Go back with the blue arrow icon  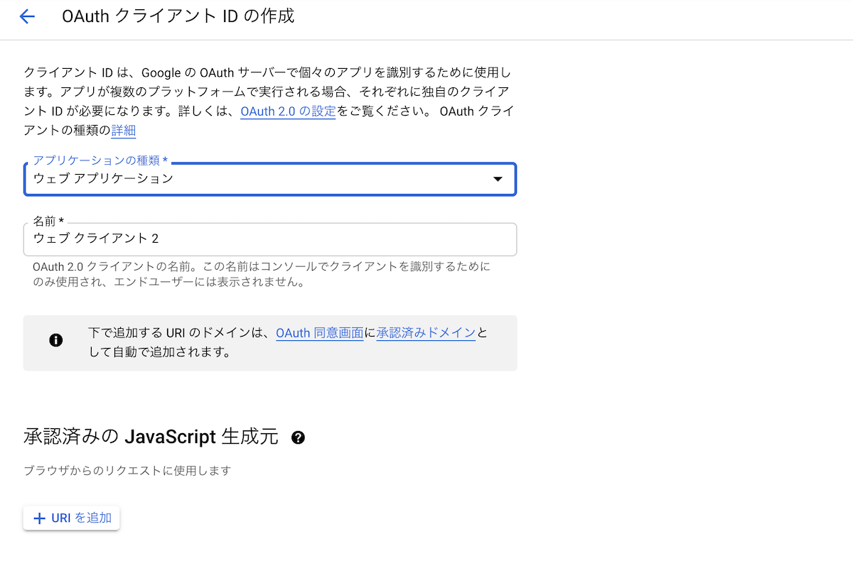pyautogui.click(x=27, y=16)
